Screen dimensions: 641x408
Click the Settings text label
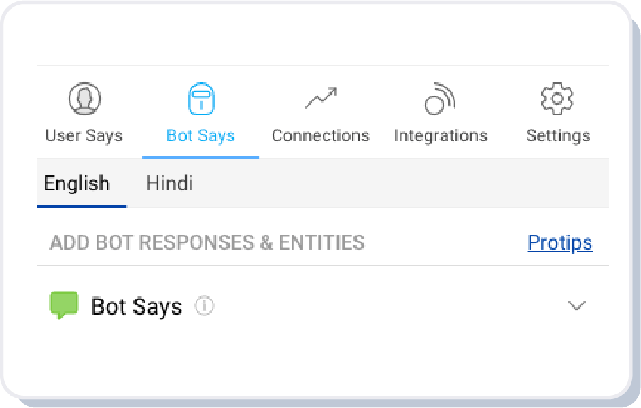click(x=558, y=135)
